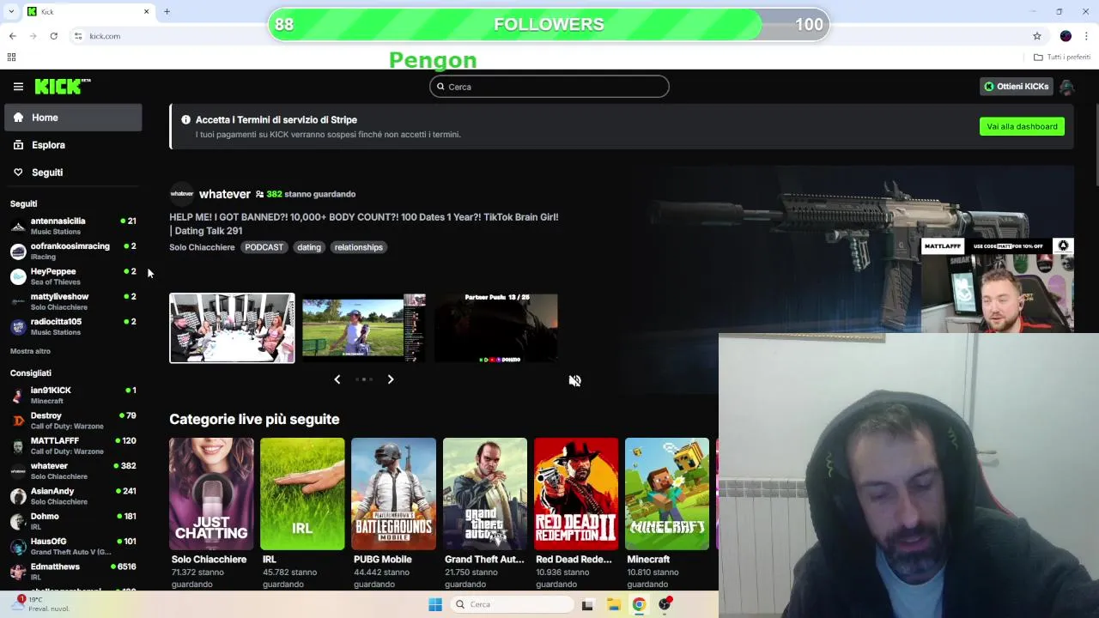This screenshot has width=1099, height=618.
Task: Click the Home icon in sidebar
Action: click(18, 118)
